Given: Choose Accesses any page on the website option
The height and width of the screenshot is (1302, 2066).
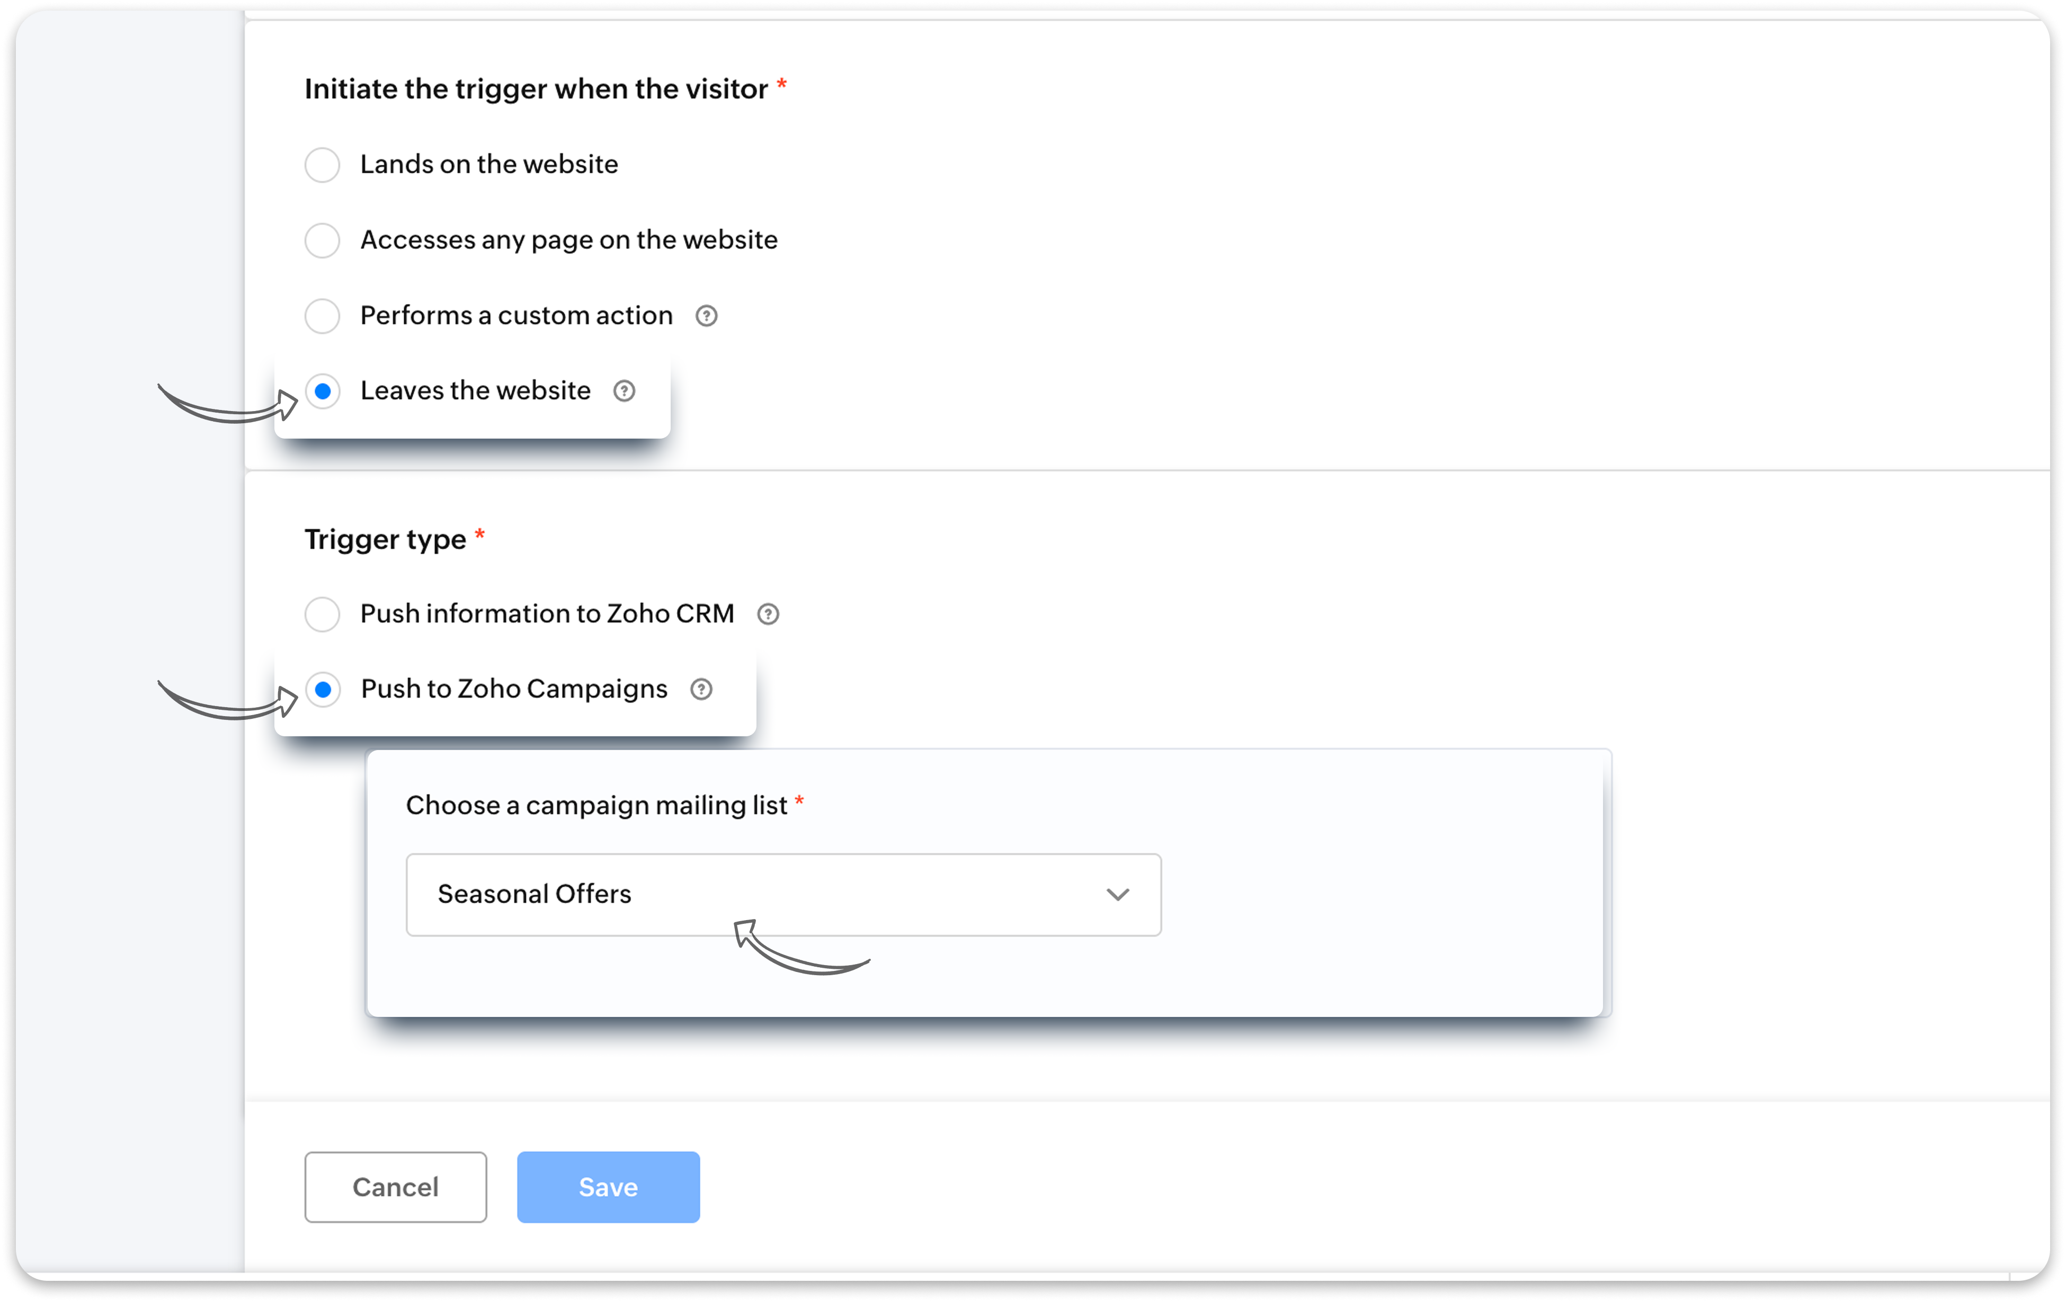Looking at the screenshot, I should point(323,240).
